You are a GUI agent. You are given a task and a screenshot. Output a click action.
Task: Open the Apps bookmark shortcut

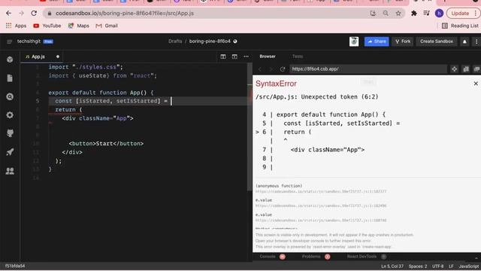point(17,26)
